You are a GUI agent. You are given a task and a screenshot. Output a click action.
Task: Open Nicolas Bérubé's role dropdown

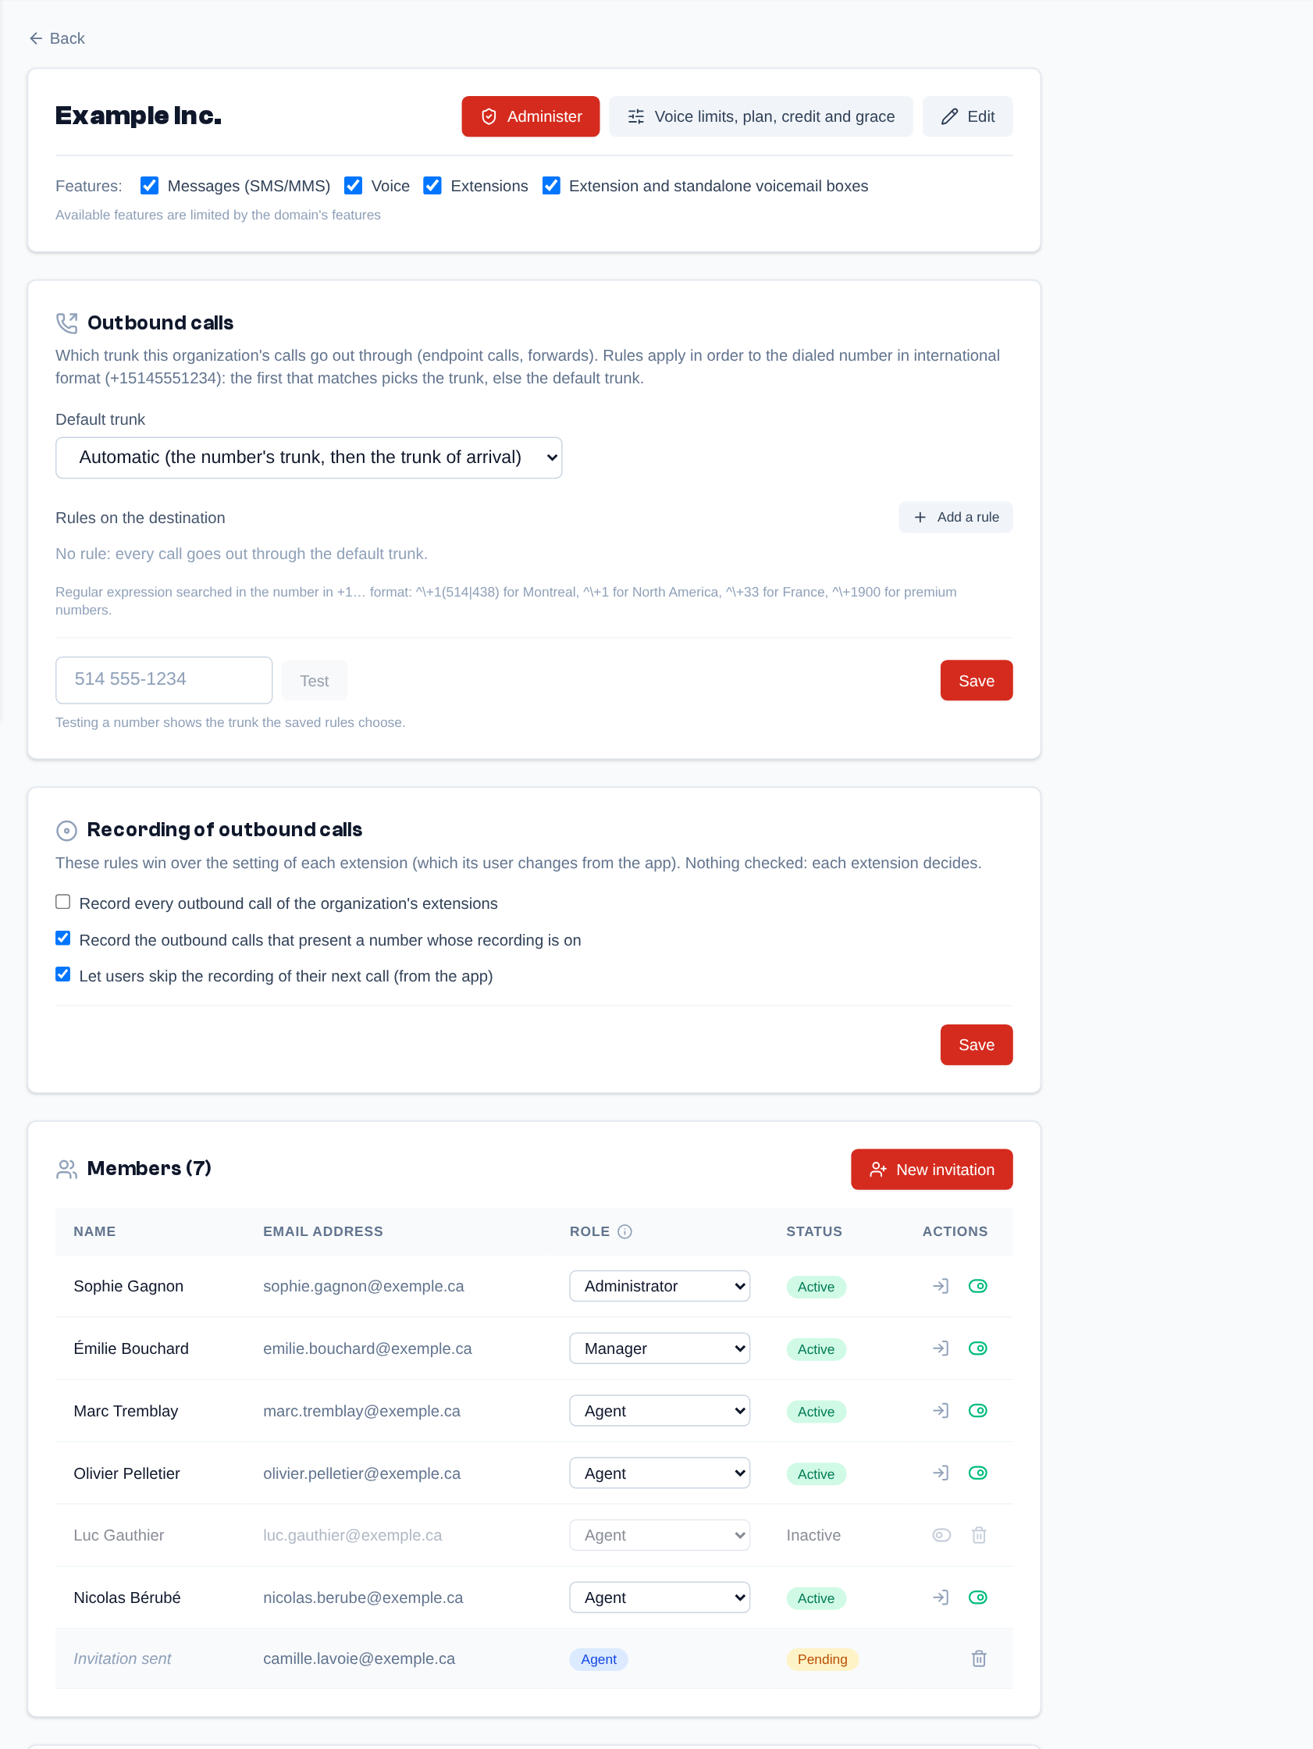[x=660, y=1598]
